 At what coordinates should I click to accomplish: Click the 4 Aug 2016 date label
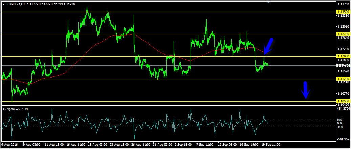coord(10,145)
